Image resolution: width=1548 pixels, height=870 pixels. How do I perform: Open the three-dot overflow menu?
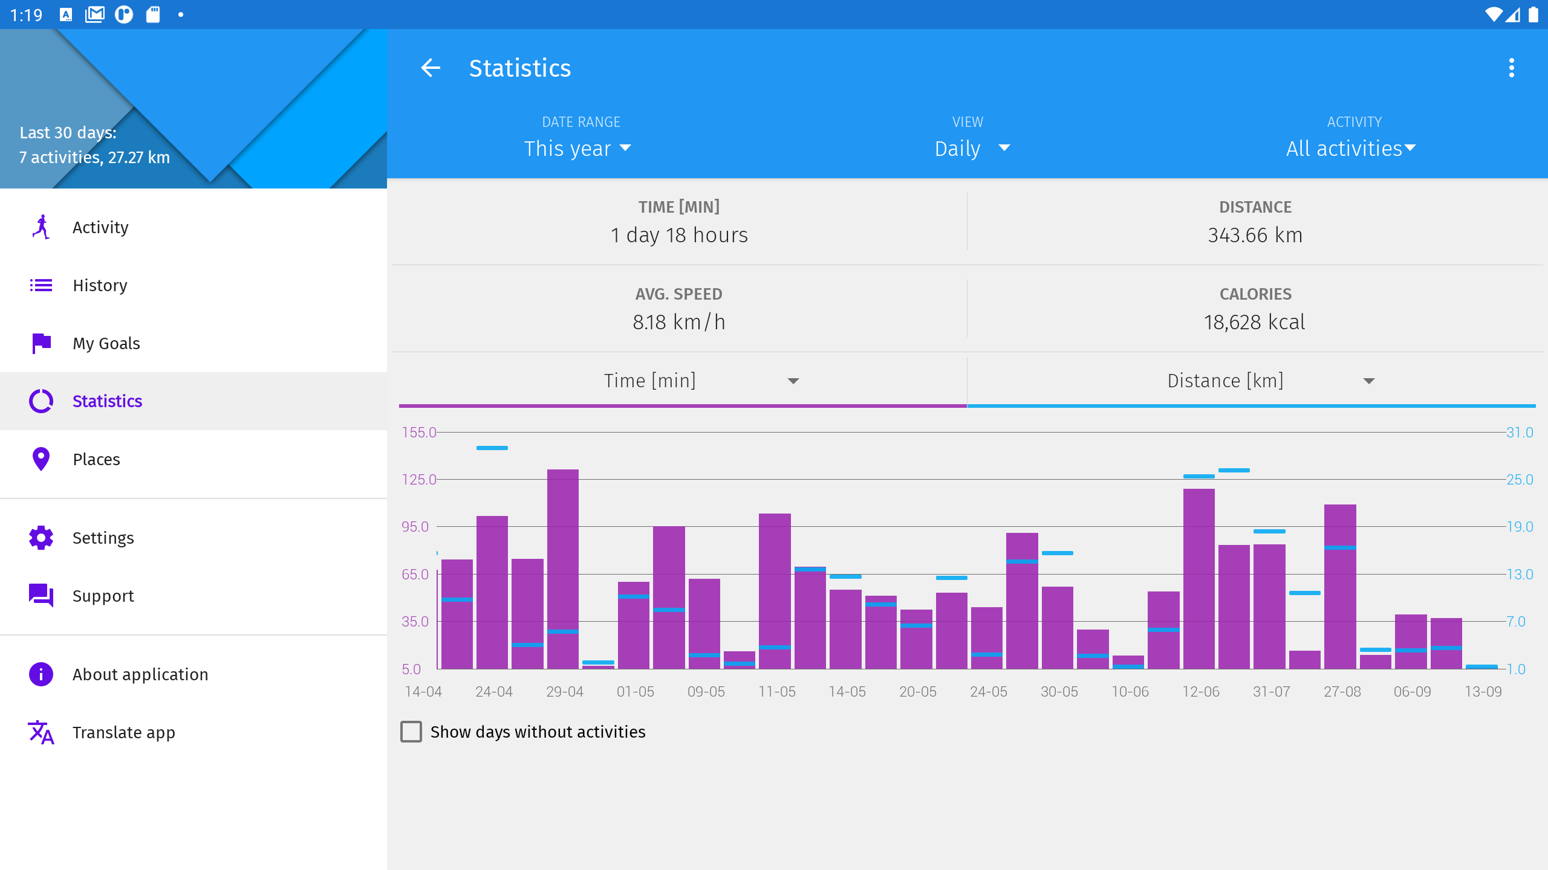pos(1511,68)
